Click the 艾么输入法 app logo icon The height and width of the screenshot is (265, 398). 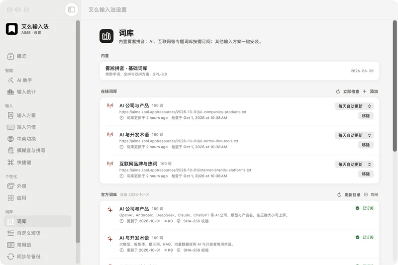coord(11,29)
